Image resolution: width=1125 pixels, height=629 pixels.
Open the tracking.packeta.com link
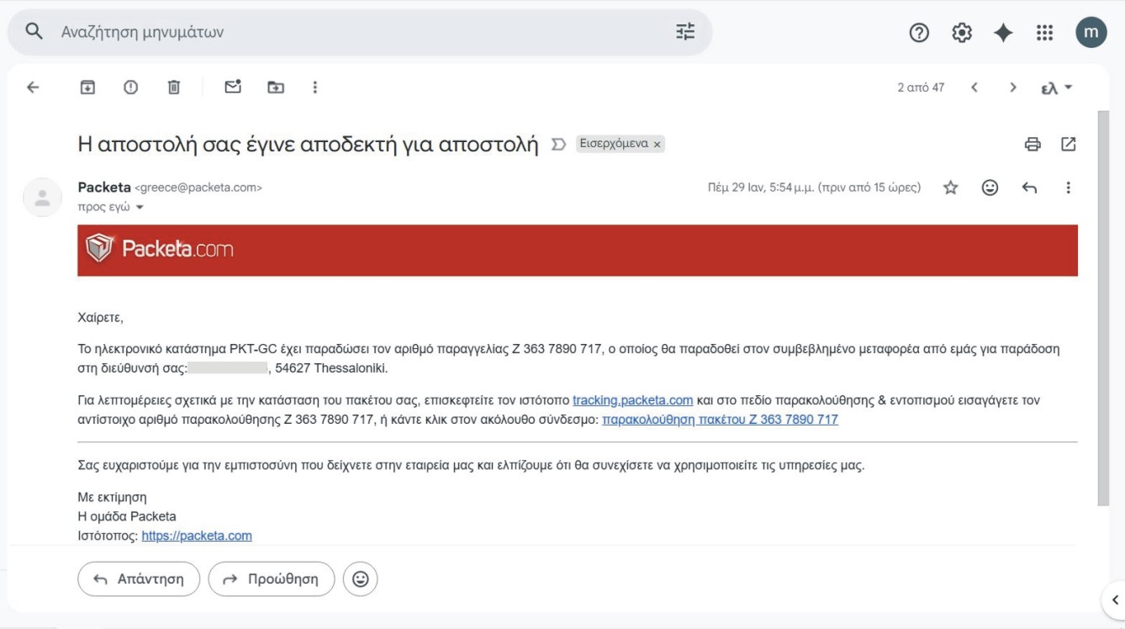click(x=632, y=400)
